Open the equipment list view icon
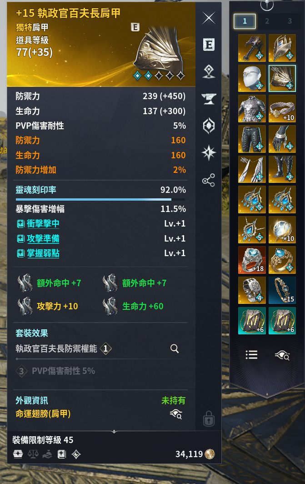305x484 pixels. pos(251,355)
